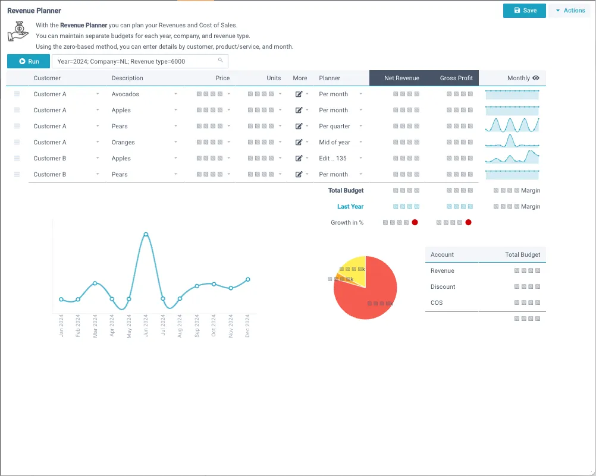596x476 pixels.
Task: Run the planner with the Run button
Action: coord(29,61)
